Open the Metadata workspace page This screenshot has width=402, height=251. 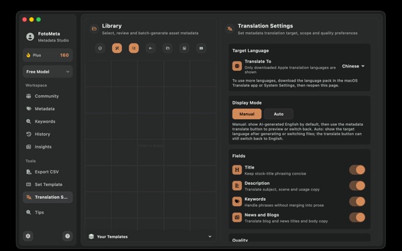48,108
